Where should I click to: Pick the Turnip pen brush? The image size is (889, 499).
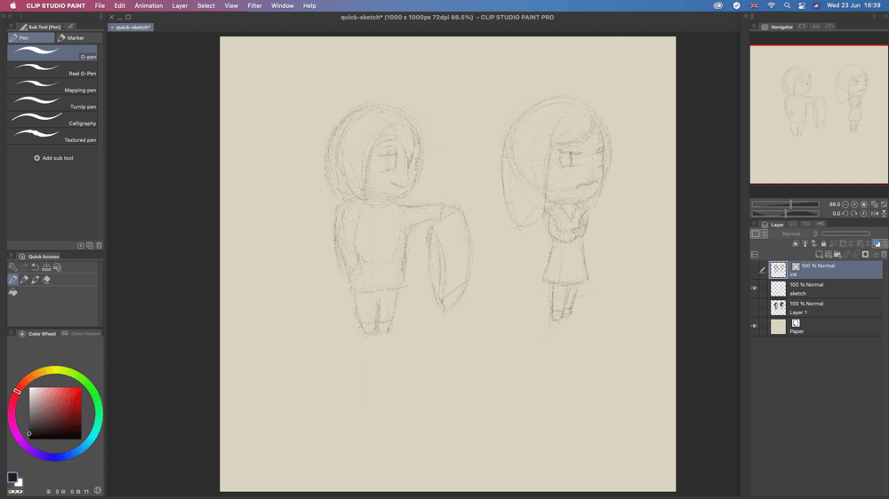coord(52,103)
